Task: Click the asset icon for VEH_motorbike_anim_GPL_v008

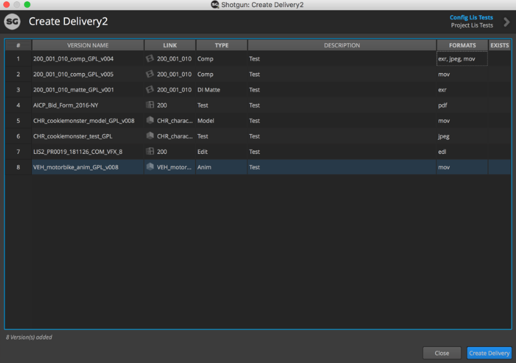Action: point(150,167)
